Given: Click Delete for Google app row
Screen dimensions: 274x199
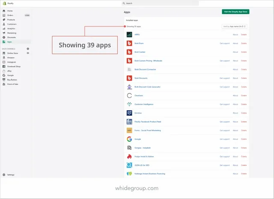Looking at the screenshot, I should [x=244, y=139].
